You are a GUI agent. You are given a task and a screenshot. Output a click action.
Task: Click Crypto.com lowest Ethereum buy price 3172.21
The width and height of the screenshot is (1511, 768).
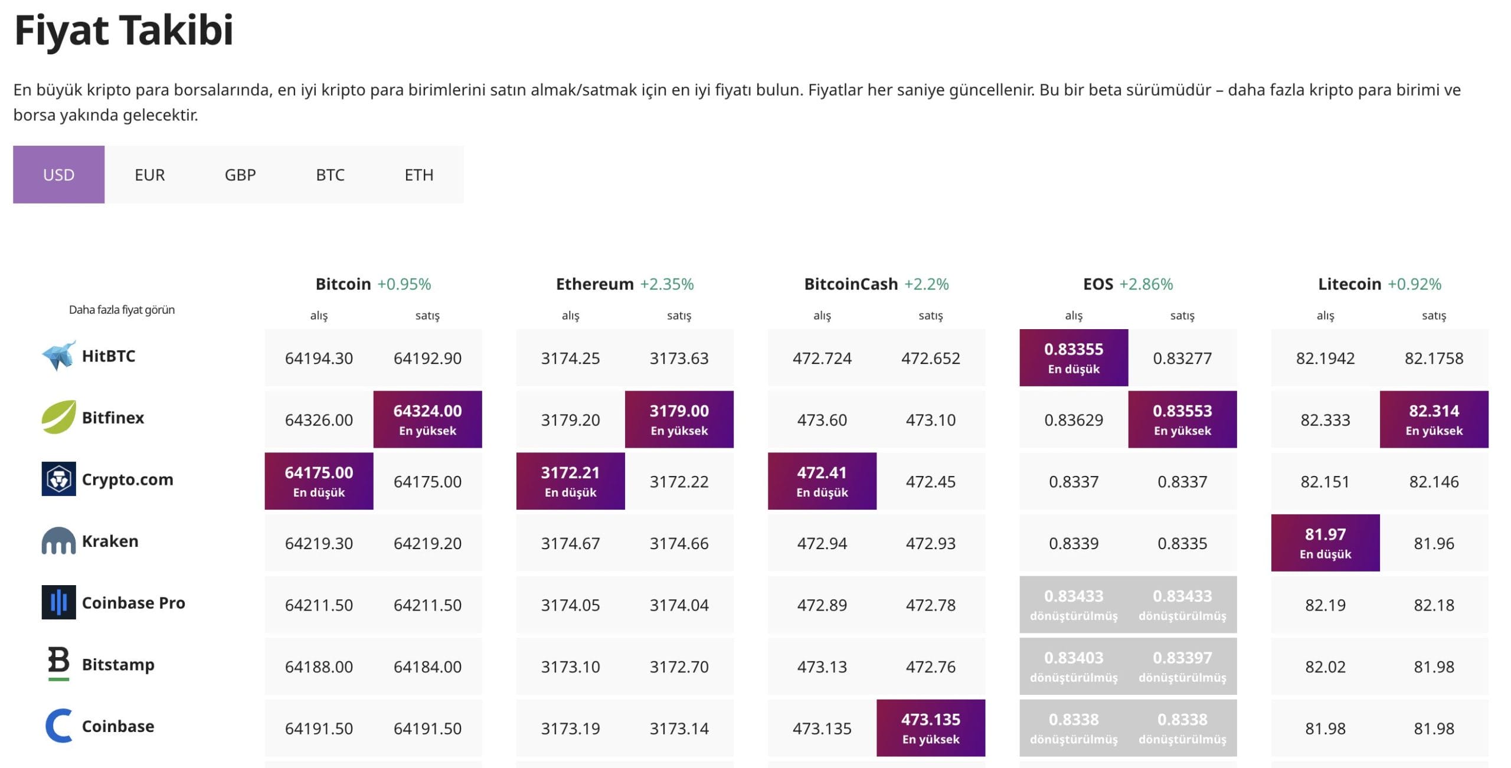[570, 481]
